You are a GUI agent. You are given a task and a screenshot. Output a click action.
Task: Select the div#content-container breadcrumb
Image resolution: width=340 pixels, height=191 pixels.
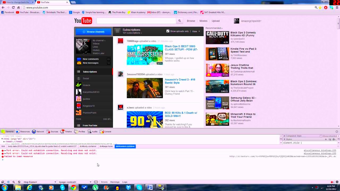coord(125,146)
